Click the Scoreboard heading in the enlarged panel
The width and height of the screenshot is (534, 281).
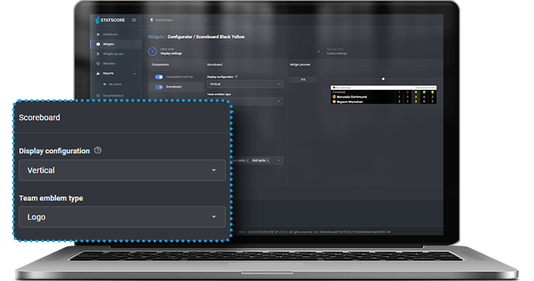click(39, 117)
